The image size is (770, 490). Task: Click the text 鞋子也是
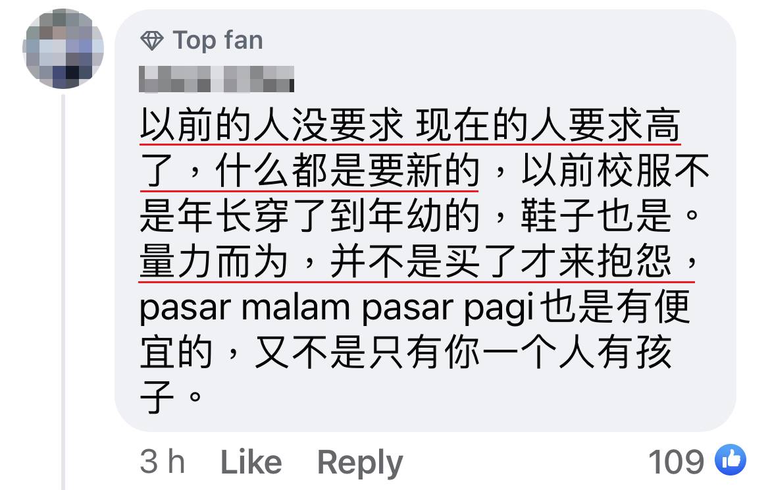pos(596,216)
